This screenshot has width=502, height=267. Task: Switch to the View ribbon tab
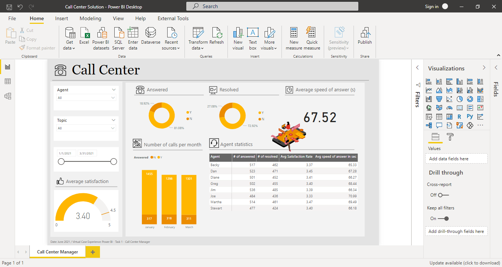[118, 18]
